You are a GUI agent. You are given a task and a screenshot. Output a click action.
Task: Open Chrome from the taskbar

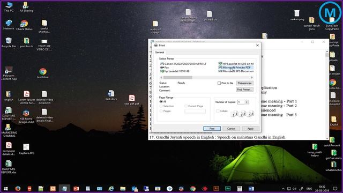click(193, 189)
